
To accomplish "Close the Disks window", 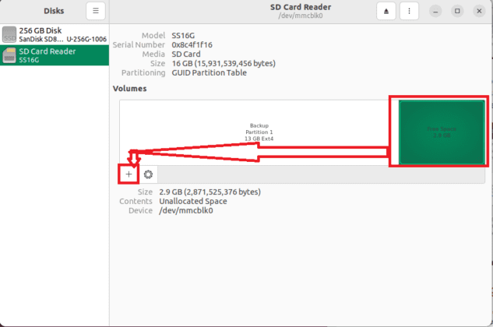I will coord(478,11).
